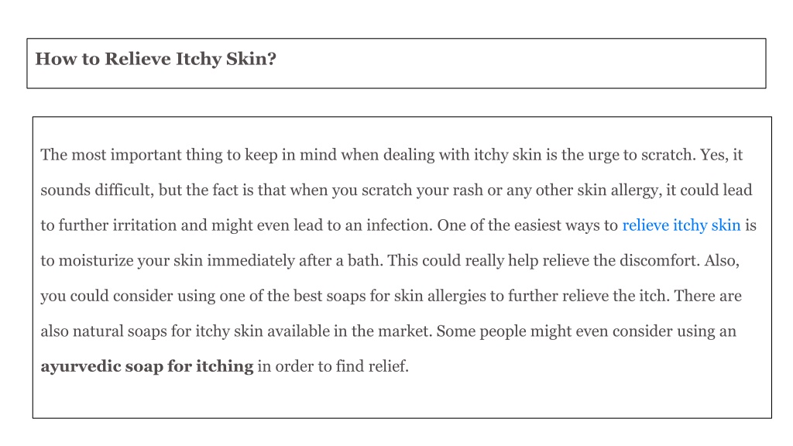Click 'best soaps for skin allergies' text
793x446 pixels.
click(x=390, y=297)
